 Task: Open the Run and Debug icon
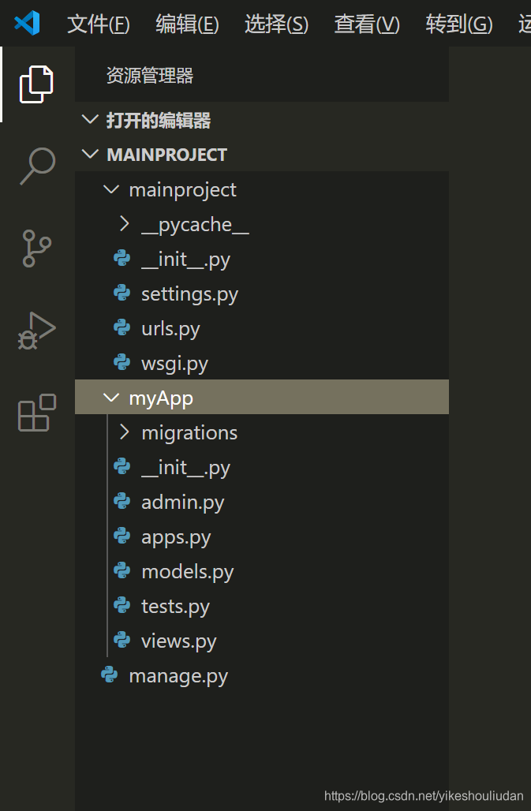coord(37,331)
